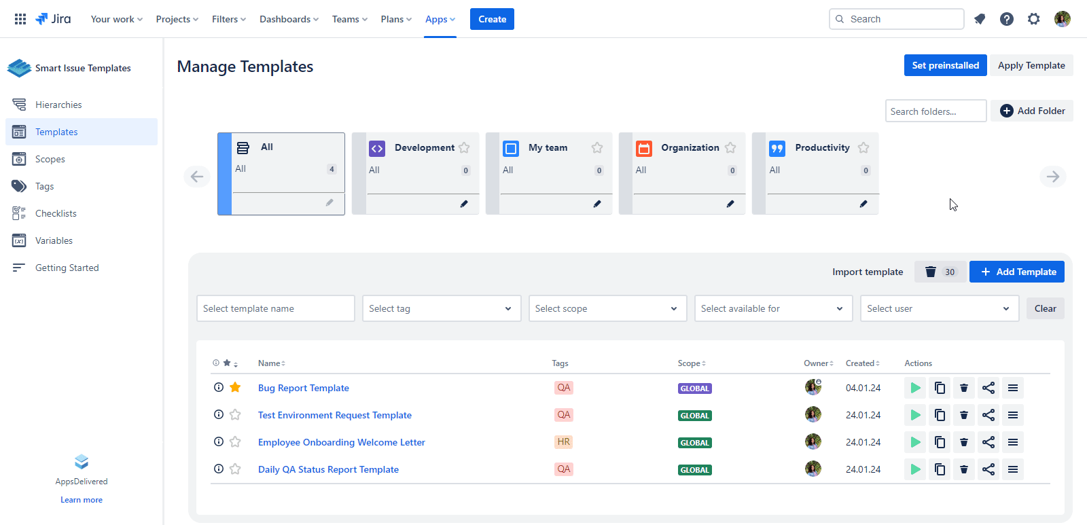Viewport: 1087px width, 525px height.
Task: Edit the Development folder with pencil icon
Action: pos(464,204)
